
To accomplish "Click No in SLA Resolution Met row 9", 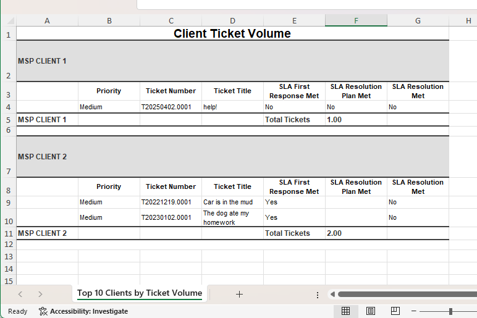I will click(418, 202).
